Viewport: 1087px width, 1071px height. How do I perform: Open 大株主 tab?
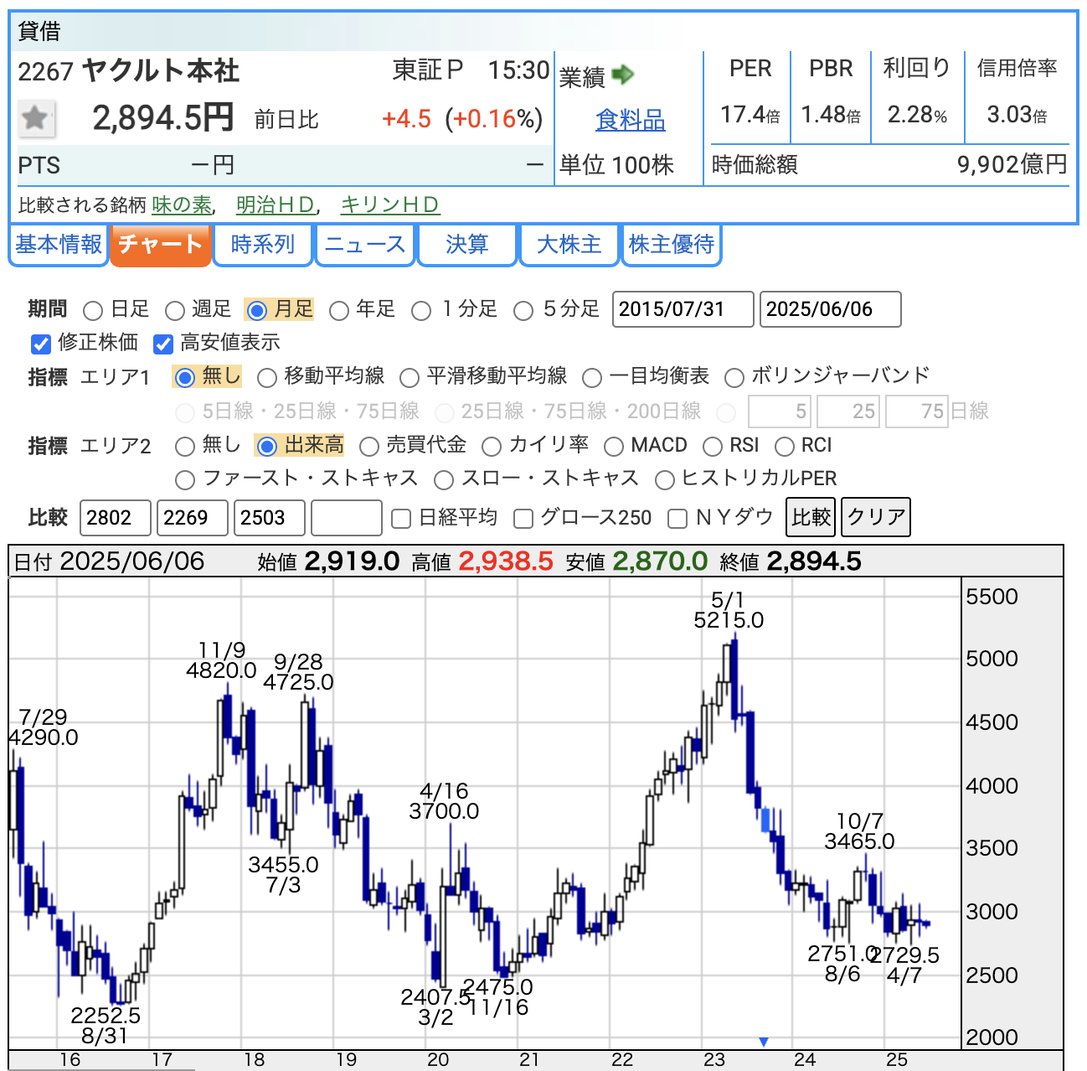tap(569, 245)
